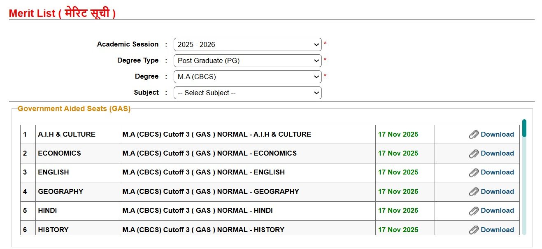Open the Academic Session dropdown
The height and width of the screenshot is (249, 542).
247,44
